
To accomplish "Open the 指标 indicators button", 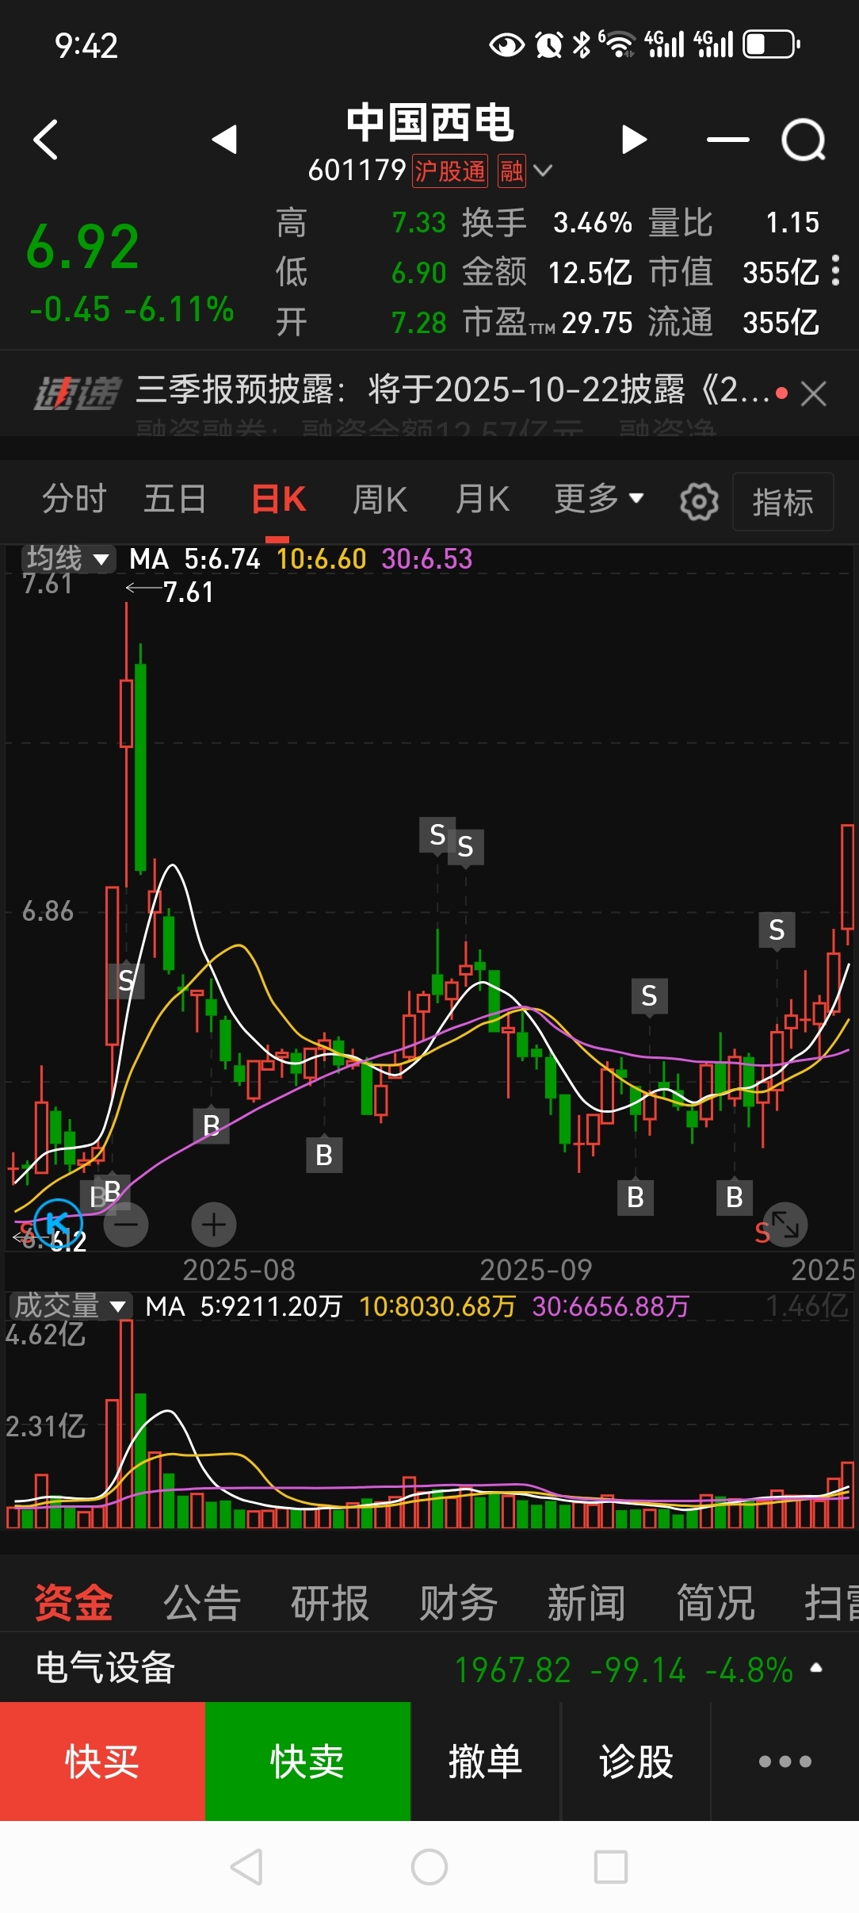I will click(783, 501).
